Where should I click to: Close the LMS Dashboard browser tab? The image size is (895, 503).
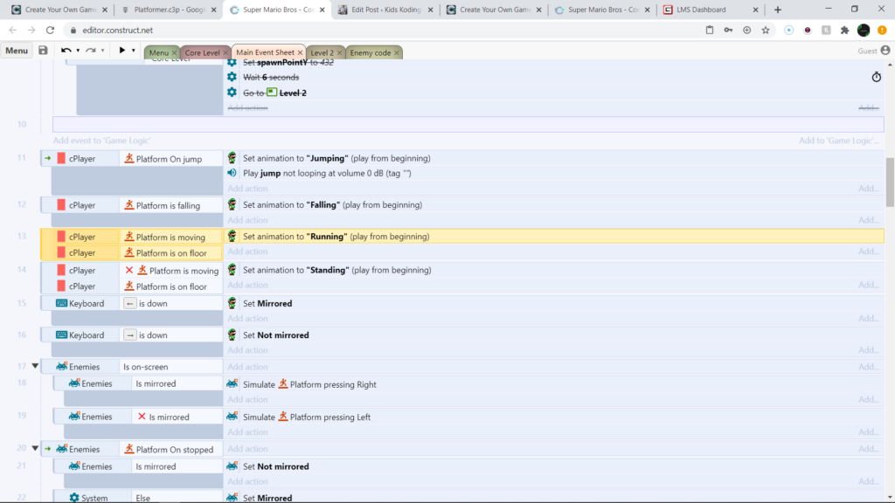click(756, 10)
